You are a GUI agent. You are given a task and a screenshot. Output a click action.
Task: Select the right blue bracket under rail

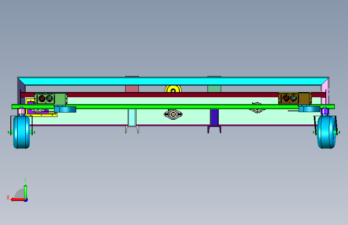[x=309, y=109]
